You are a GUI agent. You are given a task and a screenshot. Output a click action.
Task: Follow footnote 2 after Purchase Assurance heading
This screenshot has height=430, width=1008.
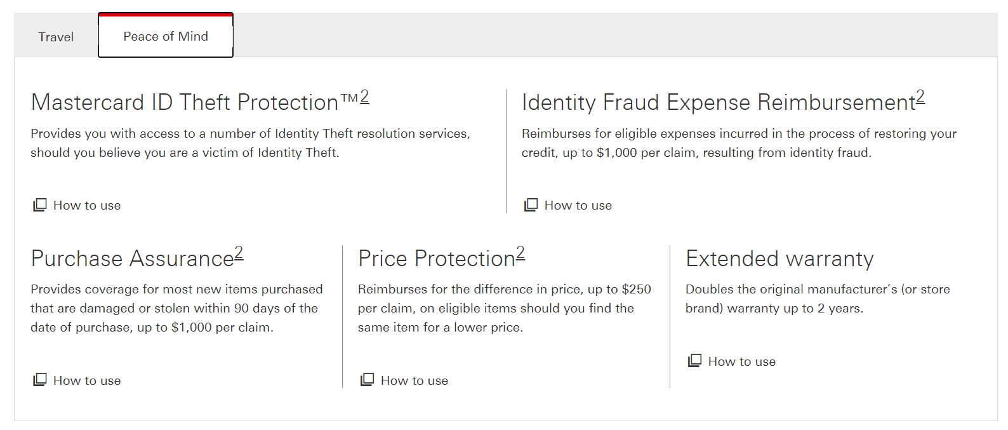tap(239, 253)
